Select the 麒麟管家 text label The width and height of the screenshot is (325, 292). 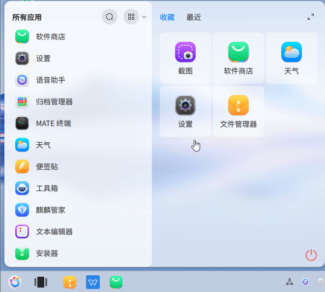click(51, 210)
